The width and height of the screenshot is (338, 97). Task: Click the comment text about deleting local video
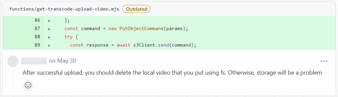172,73
